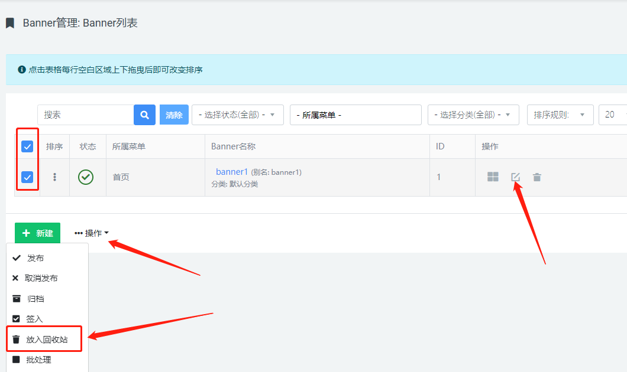627x372 pixels.
Task: Open the 排序规则 dropdown
Action: coord(560,115)
